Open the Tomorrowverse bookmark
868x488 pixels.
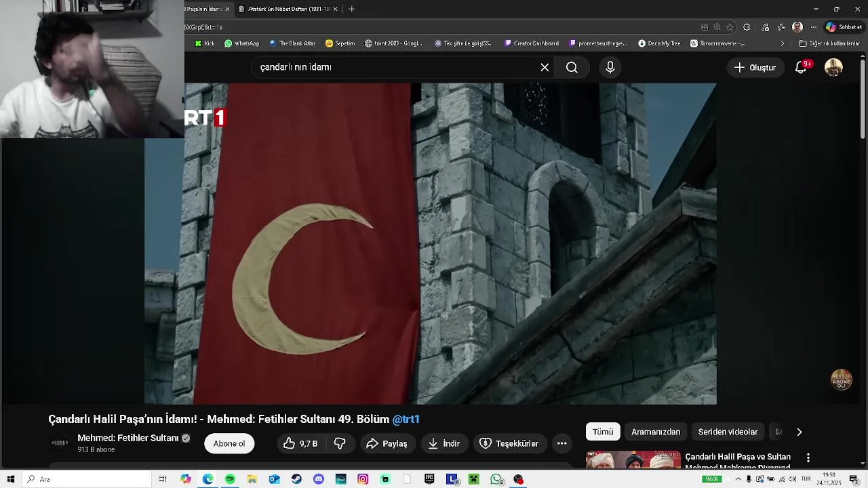click(717, 43)
